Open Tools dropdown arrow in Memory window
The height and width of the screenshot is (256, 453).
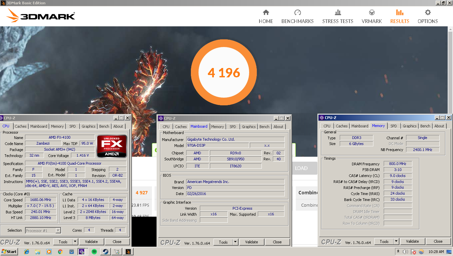396,241
